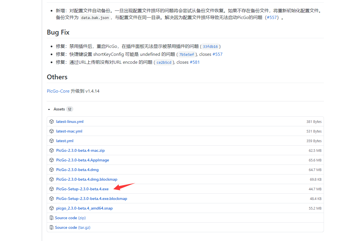
Task: Open commit 33fdb16
Action: [x=210, y=47]
